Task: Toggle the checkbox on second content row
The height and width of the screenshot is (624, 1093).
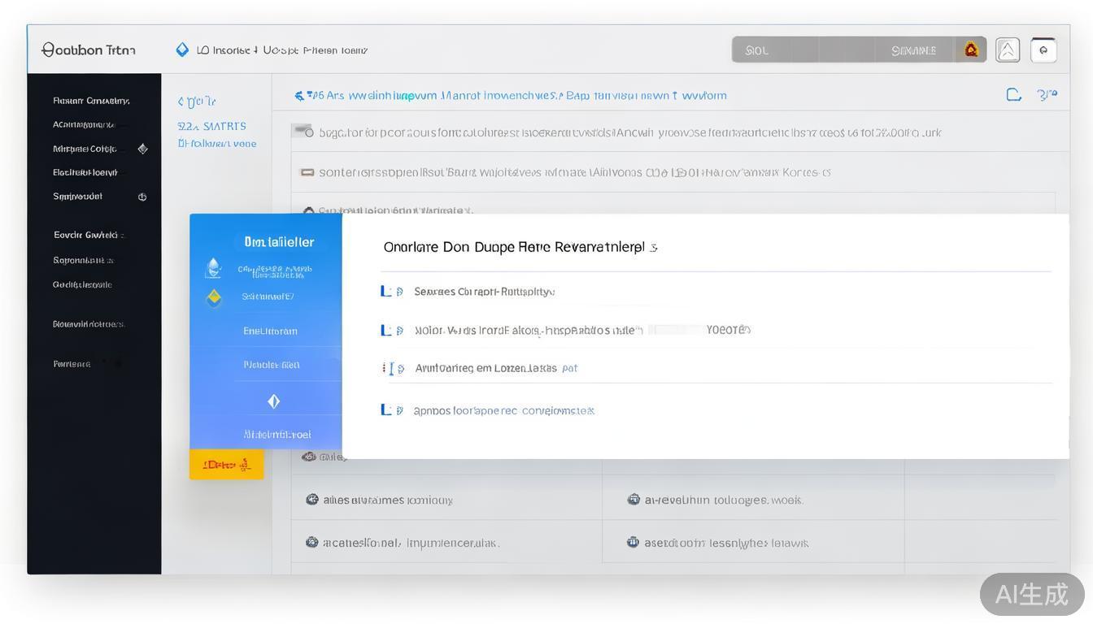Action: tap(307, 172)
